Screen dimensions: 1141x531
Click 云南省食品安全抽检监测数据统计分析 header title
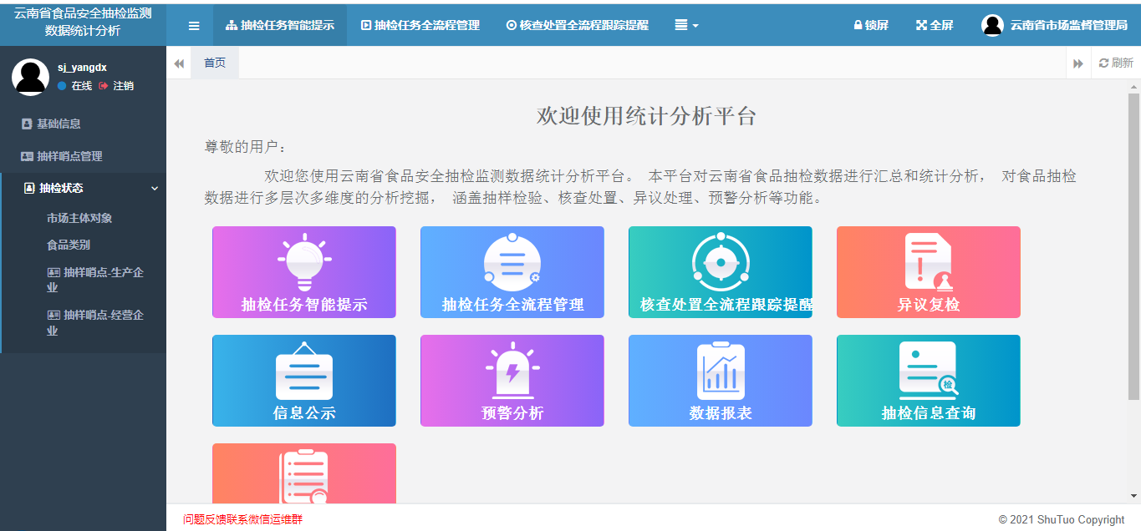[83, 23]
